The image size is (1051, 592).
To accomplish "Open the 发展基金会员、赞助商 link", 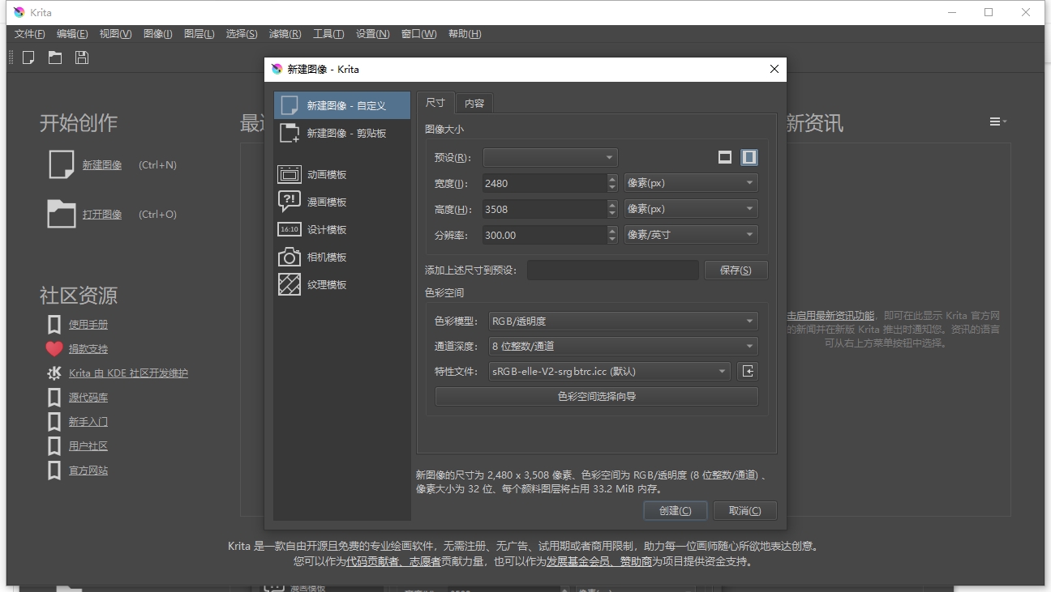I will point(599,561).
